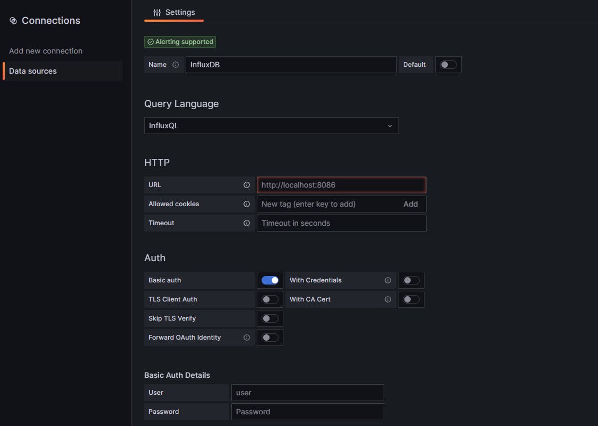Click the With Credentials info icon
This screenshot has height=426, width=598.
tap(388, 280)
